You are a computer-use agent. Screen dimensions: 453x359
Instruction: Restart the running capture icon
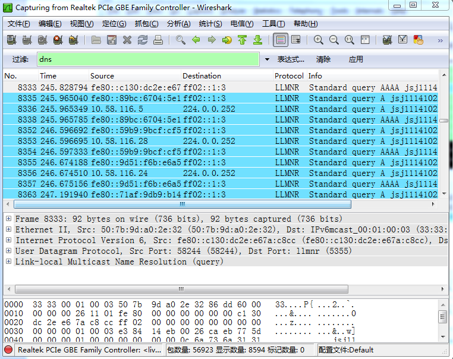[74, 40]
